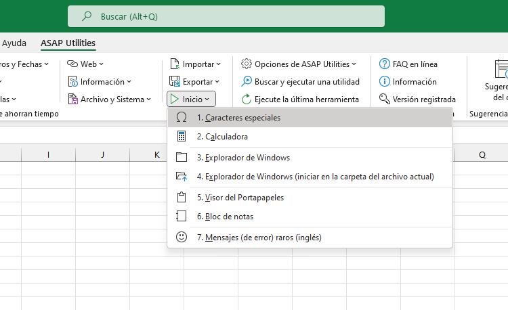
Task: Expand the Información dropdown chevron
Action: point(129,81)
